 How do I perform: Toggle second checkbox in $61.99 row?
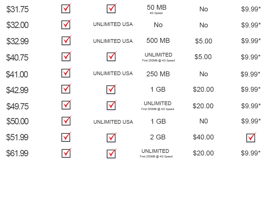(111, 154)
